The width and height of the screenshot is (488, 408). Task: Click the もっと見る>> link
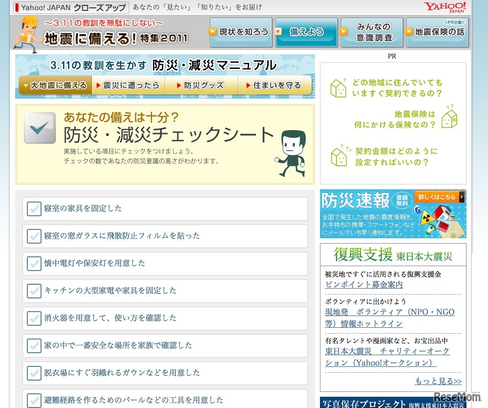438,381
